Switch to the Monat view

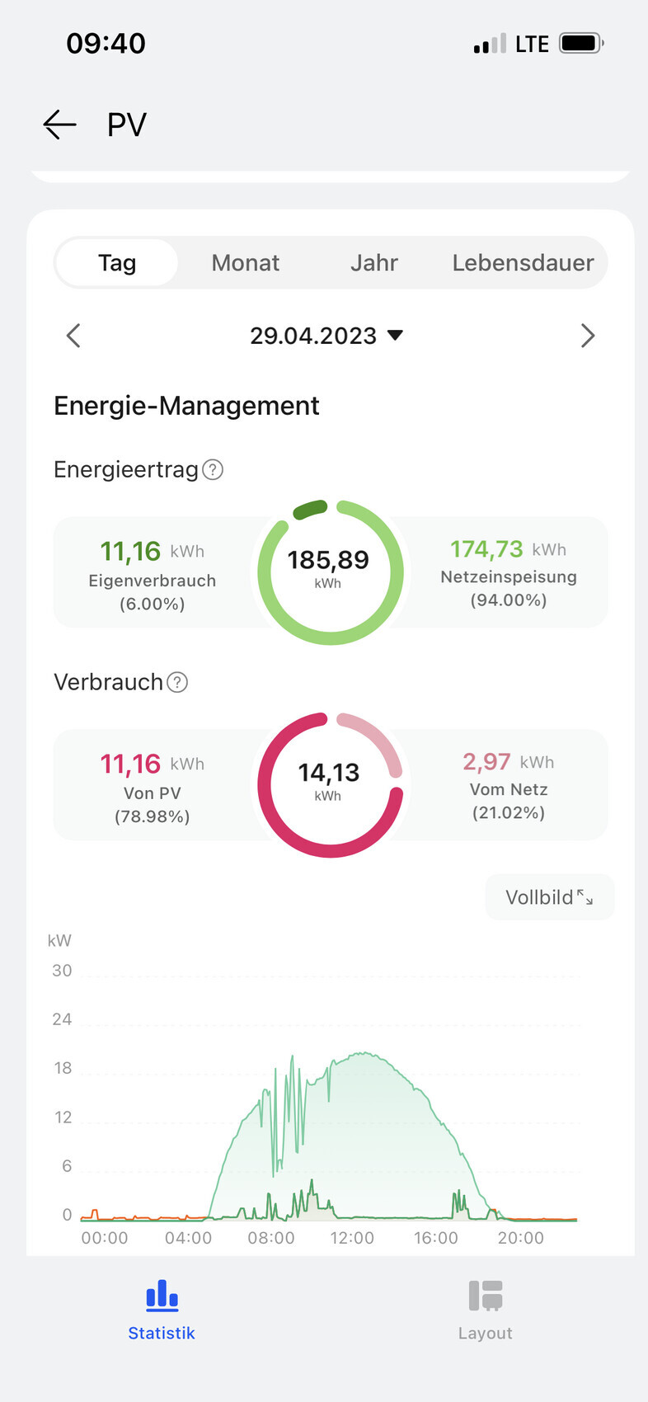tap(245, 263)
